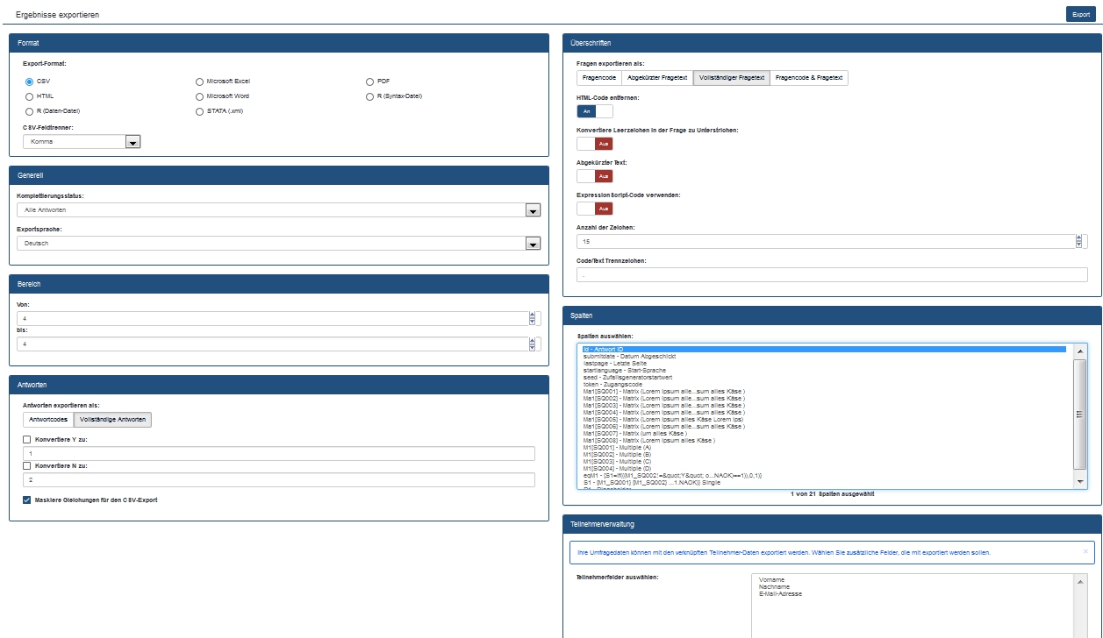This screenshot has width=1103, height=638.
Task: Increase the Anzahl der Zeichen value
Action: (1078, 237)
